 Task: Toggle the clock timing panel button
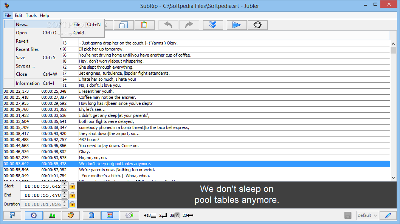34,215
